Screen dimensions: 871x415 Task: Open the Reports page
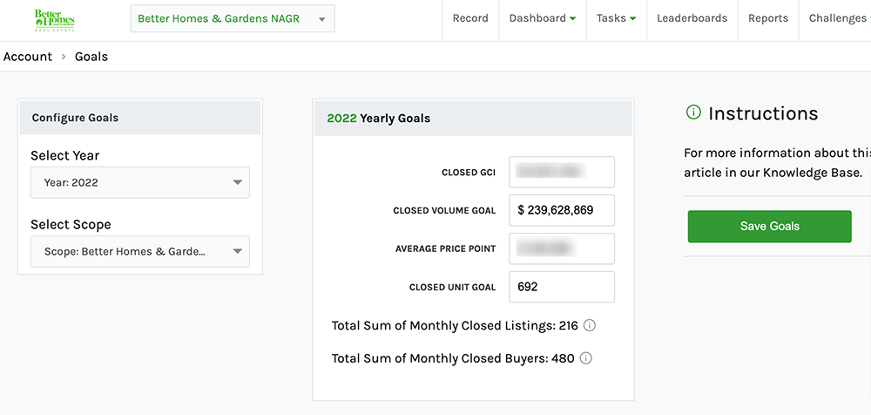tap(768, 18)
